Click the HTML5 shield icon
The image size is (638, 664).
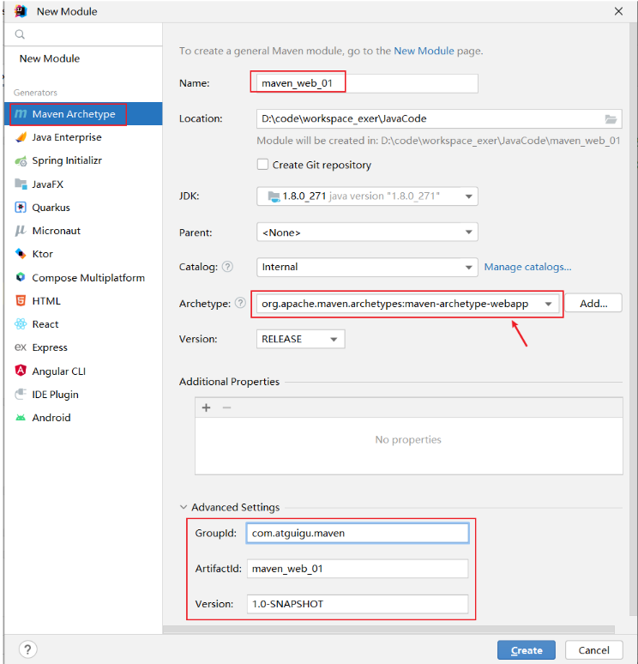tap(21, 300)
